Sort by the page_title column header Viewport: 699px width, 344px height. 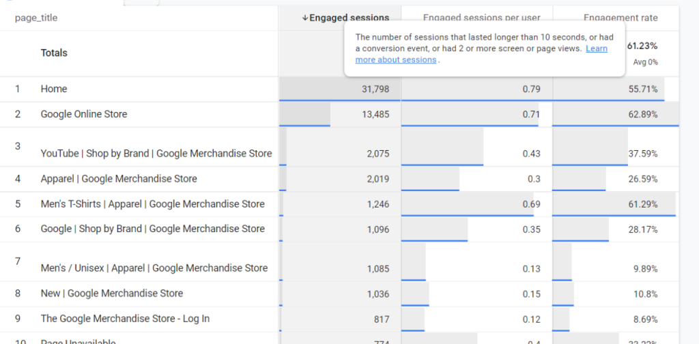tap(36, 18)
